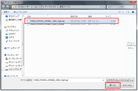
Task: Refresh the folder with the refresh icon
Action: pyautogui.click(x=104, y=7)
